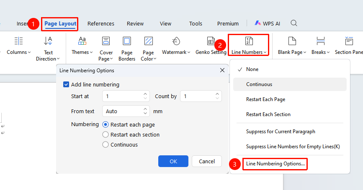This screenshot has width=363, height=190.
Task: Cancel the Line Numbering Options dialog
Action: [x=207, y=161]
